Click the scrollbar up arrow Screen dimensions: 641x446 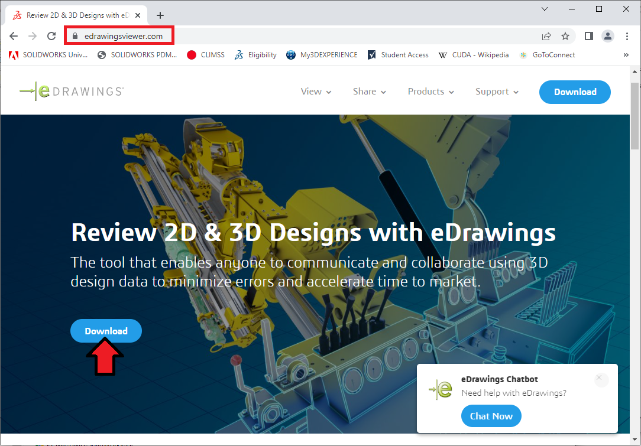(634, 71)
